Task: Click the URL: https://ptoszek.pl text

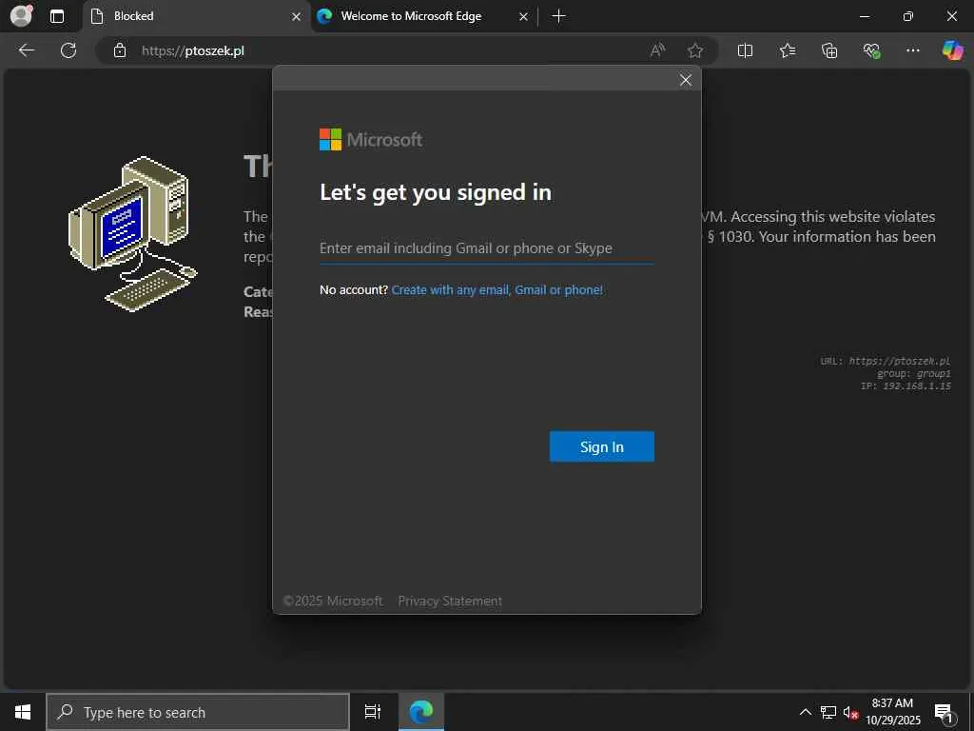Action: pyautogui.click(x=886, y=361)
